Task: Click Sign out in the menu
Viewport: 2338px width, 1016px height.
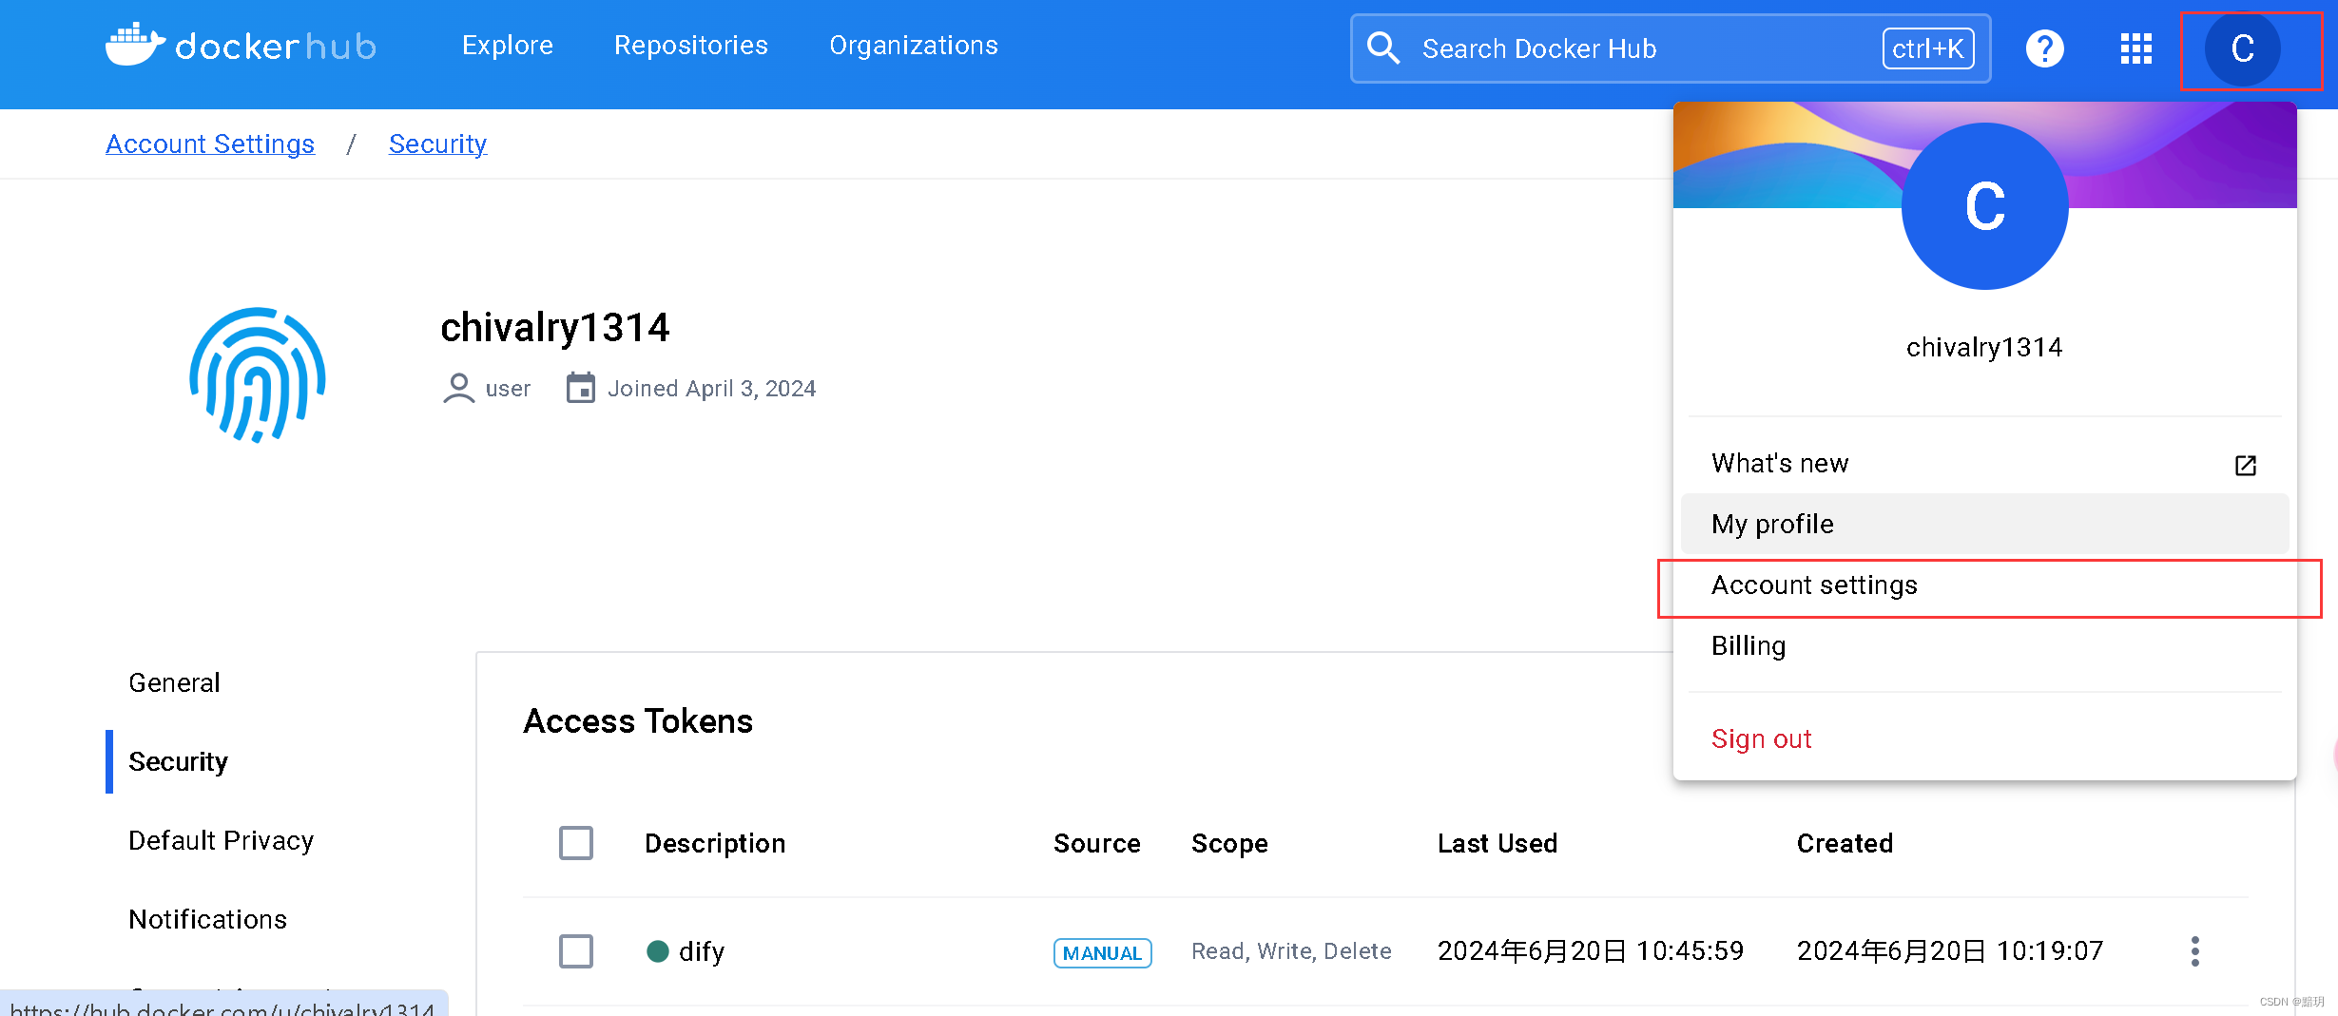Action: (1984, 738)
